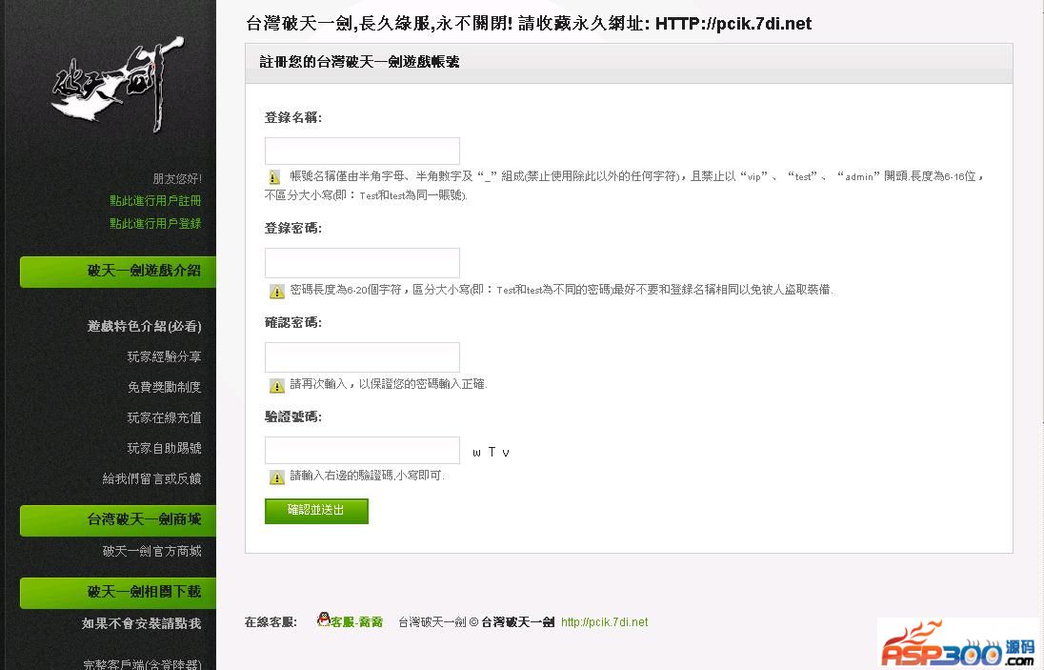Viewport: 1044px width, 670px height.
Task: Click 客服-薔薔 customer service link
Action: pos(357,622)
